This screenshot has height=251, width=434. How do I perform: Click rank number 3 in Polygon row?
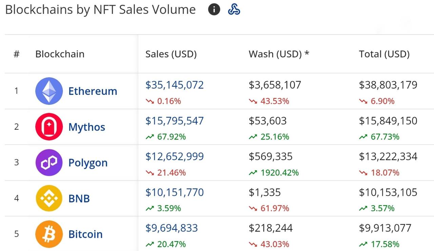[x=16, y=162]
